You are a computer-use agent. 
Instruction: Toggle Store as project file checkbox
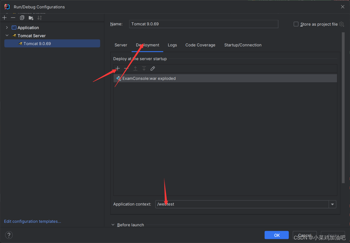[x=296, y=24]
